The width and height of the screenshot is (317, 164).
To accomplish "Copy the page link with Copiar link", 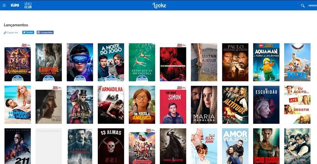I will (11, 32).
